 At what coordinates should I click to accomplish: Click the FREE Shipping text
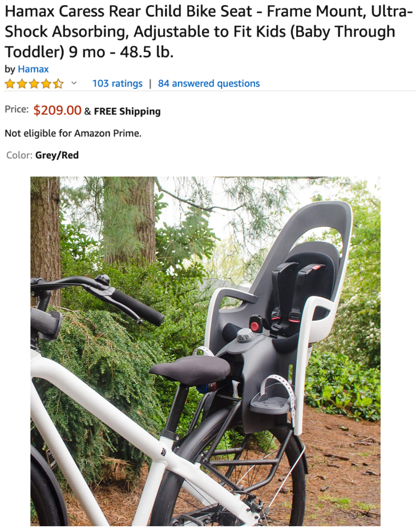coord(127,111)
